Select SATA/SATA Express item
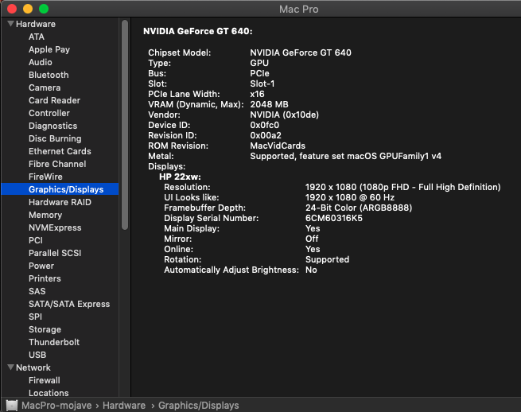 pos(69,304)
